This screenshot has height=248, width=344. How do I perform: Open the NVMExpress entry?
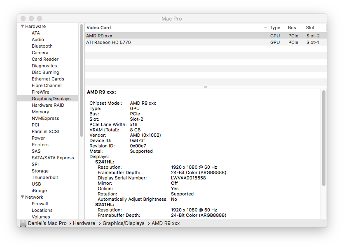click(45, 118)
